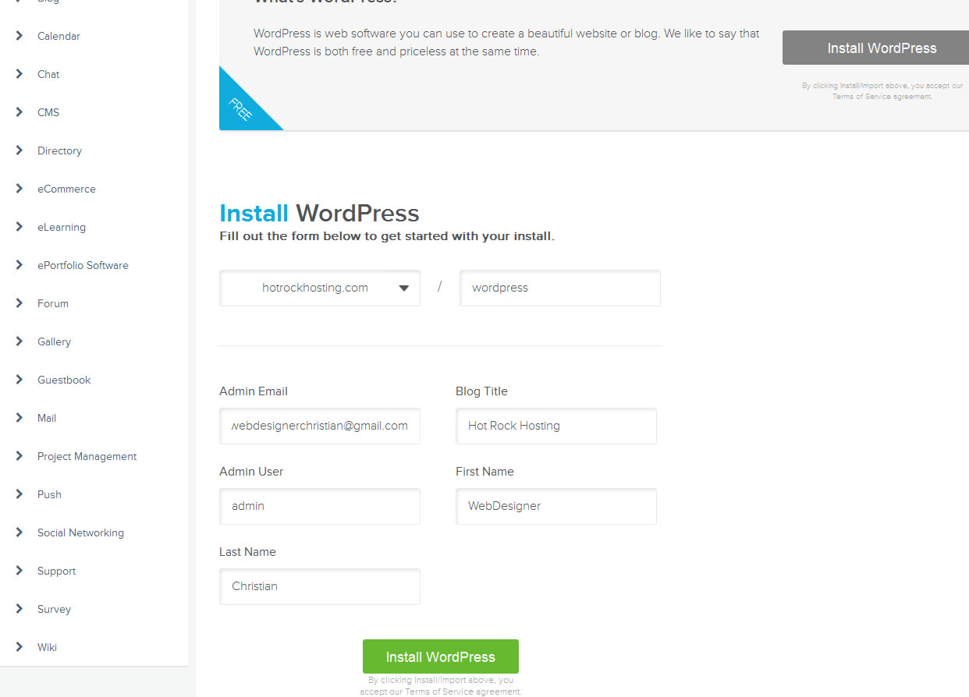Click the Admin User input field
The width and height of the screenshot is (969, 697).
click(x=320, y=506)
